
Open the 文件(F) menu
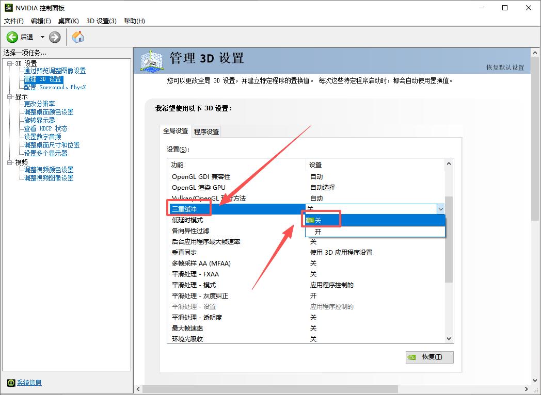point(14,21)
